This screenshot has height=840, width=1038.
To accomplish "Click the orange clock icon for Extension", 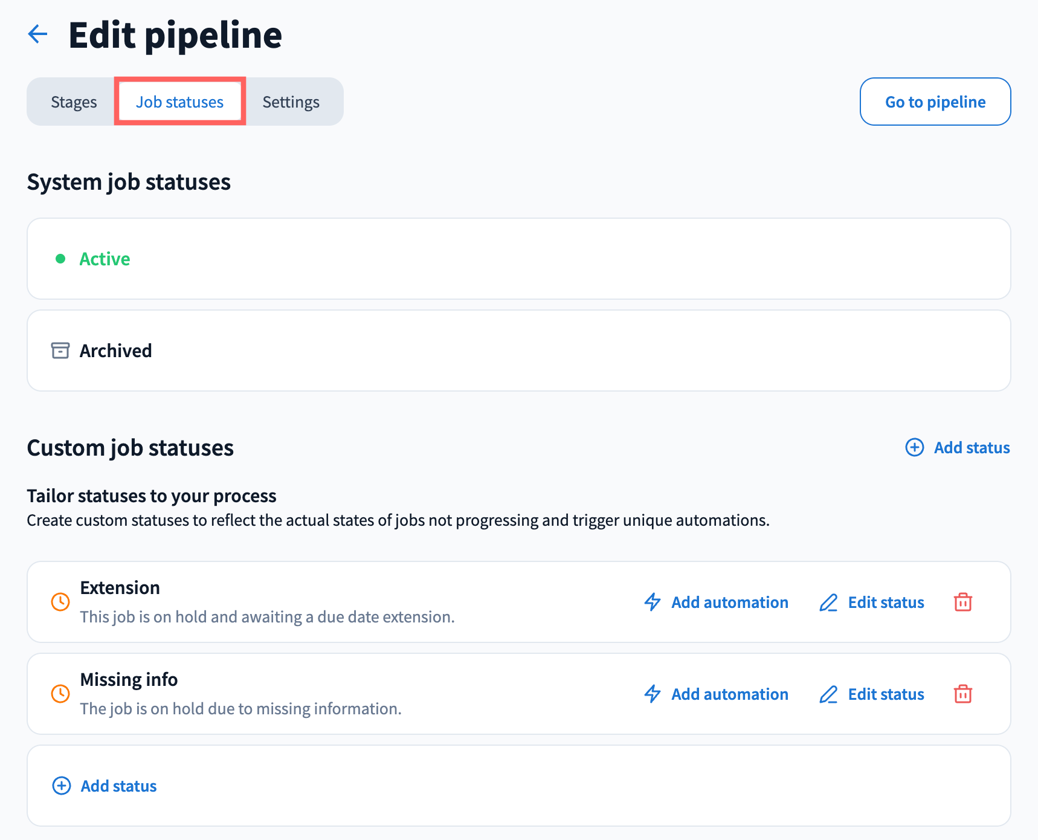I will pyautogui.click(x=60, y=602).
